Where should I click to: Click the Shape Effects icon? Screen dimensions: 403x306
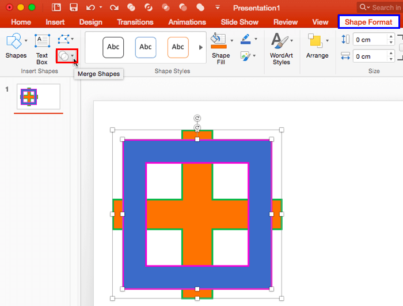[245, 56]
